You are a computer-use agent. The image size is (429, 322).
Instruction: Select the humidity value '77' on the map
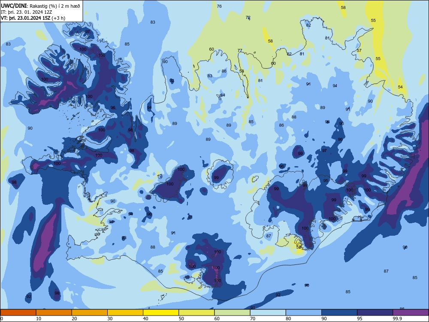tap(240, 50)
